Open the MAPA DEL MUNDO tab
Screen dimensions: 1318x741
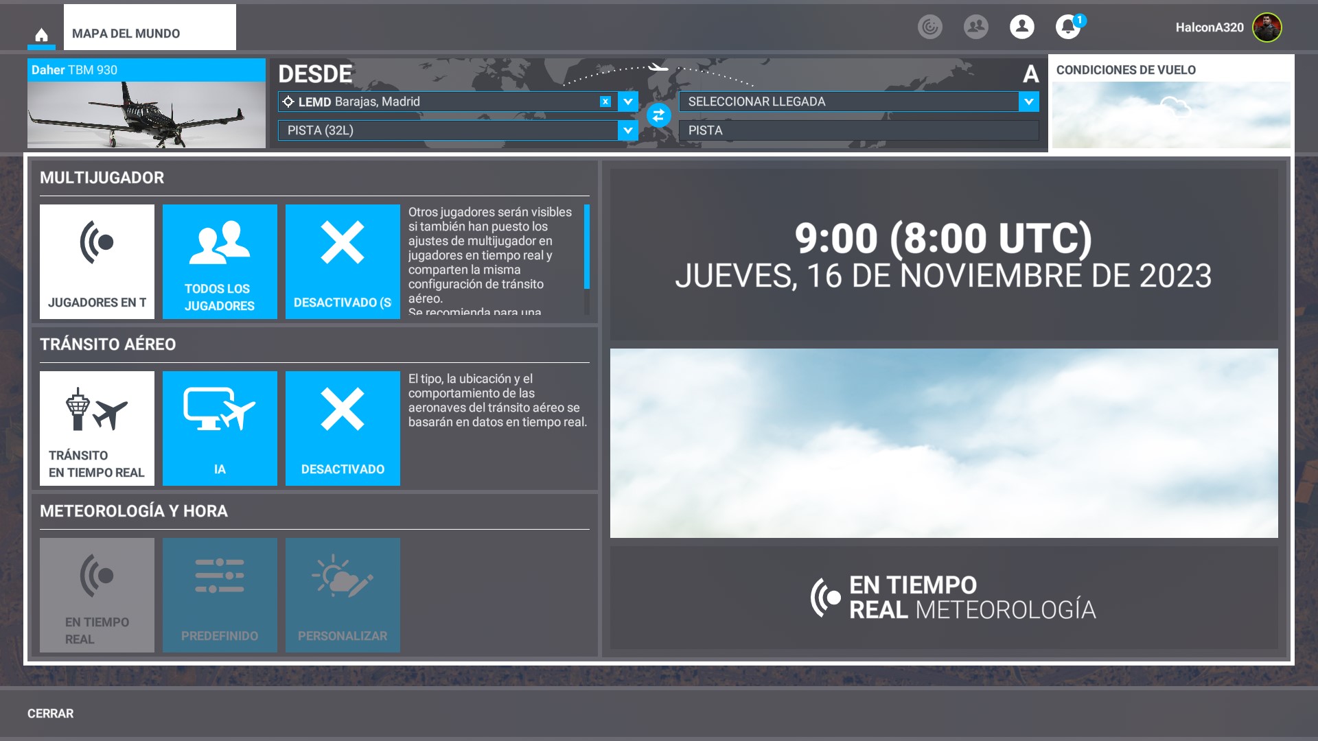[150, 27]
